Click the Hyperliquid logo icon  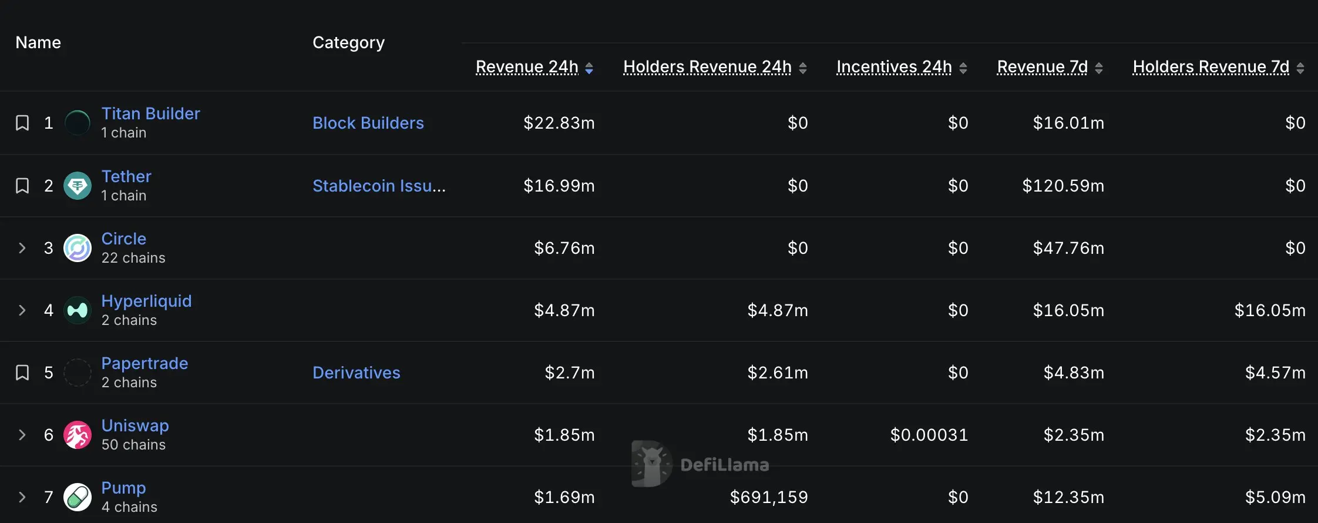[78, 310]
